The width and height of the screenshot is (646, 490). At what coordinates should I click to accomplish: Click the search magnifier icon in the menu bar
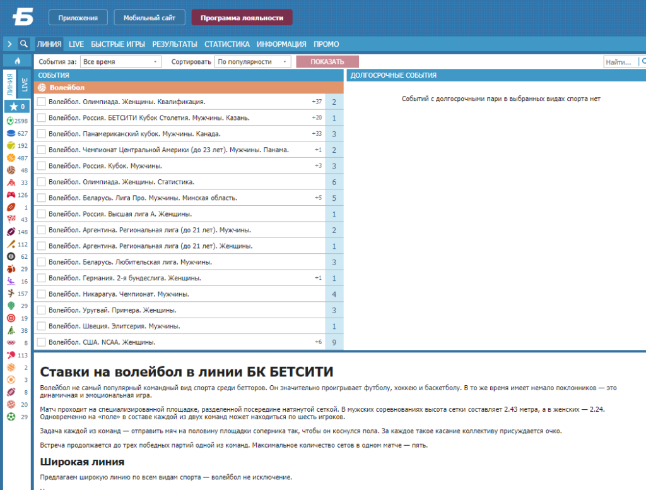click(24, 44)
